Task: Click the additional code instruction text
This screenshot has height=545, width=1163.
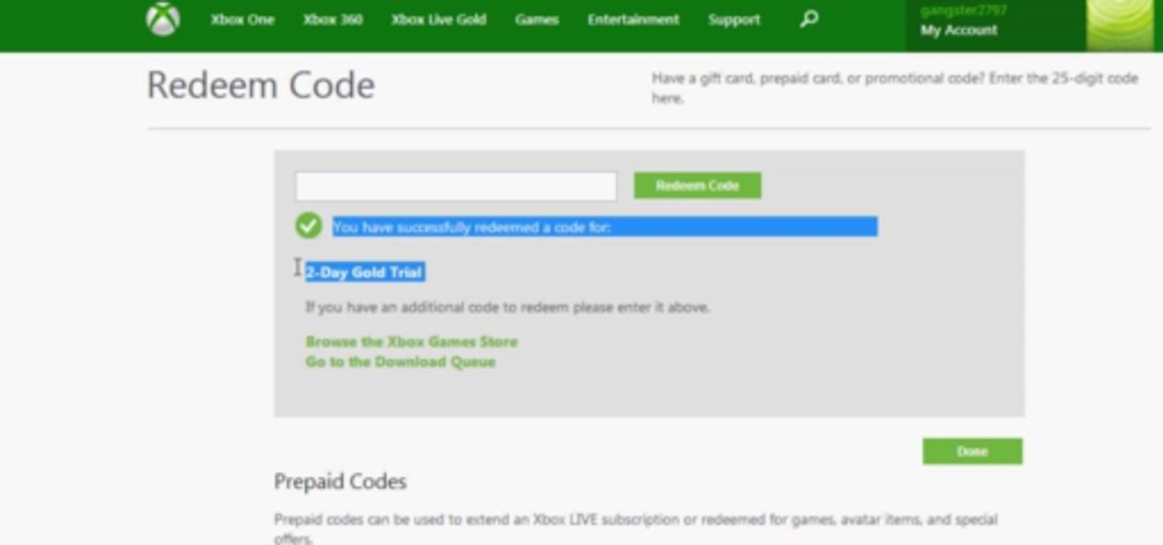Action: pos(507,307)
